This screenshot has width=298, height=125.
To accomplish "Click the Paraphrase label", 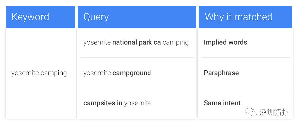I will (221, 73).
